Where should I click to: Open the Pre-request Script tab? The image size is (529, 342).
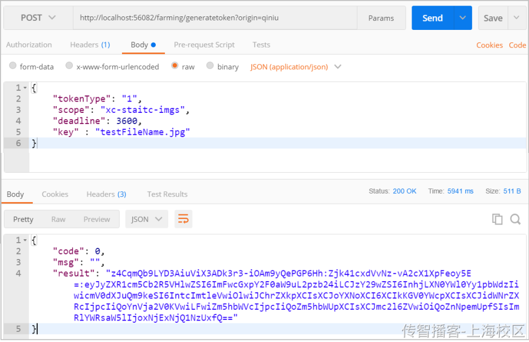204,45
